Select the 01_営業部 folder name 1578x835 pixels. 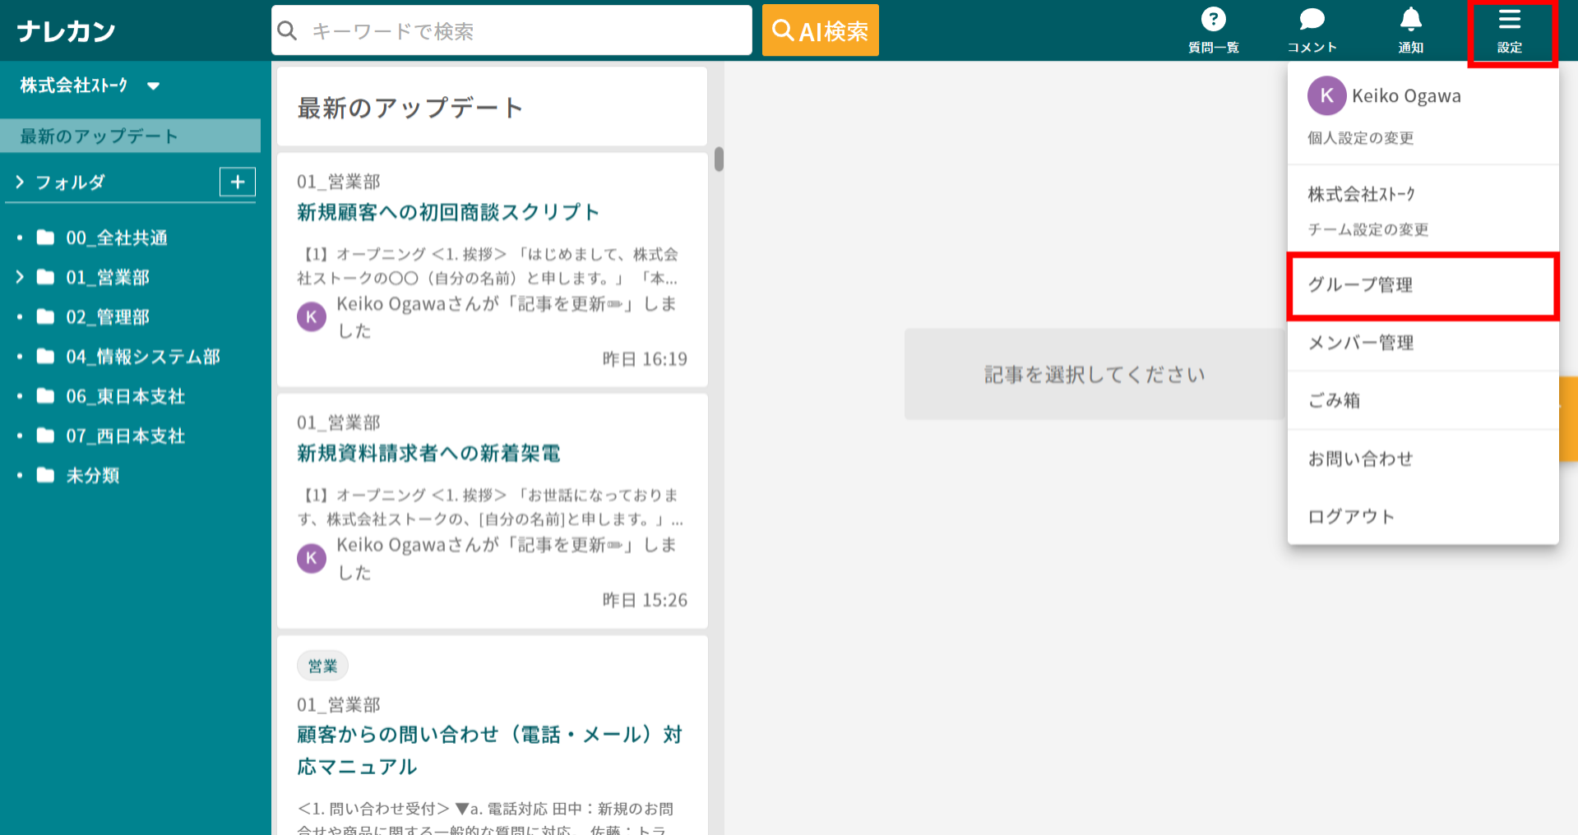pos(108,277)
